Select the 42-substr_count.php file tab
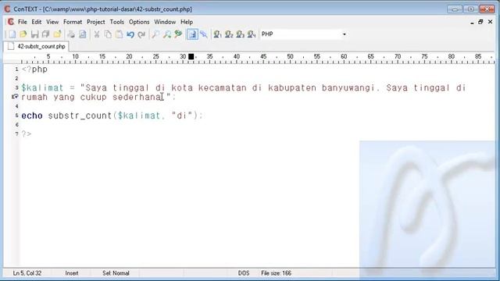The height and width of the screenshot is (281, 500). (37, 46)
